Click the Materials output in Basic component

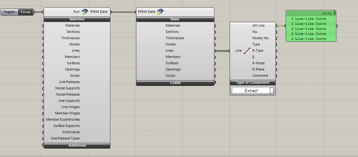click(173, 25)
